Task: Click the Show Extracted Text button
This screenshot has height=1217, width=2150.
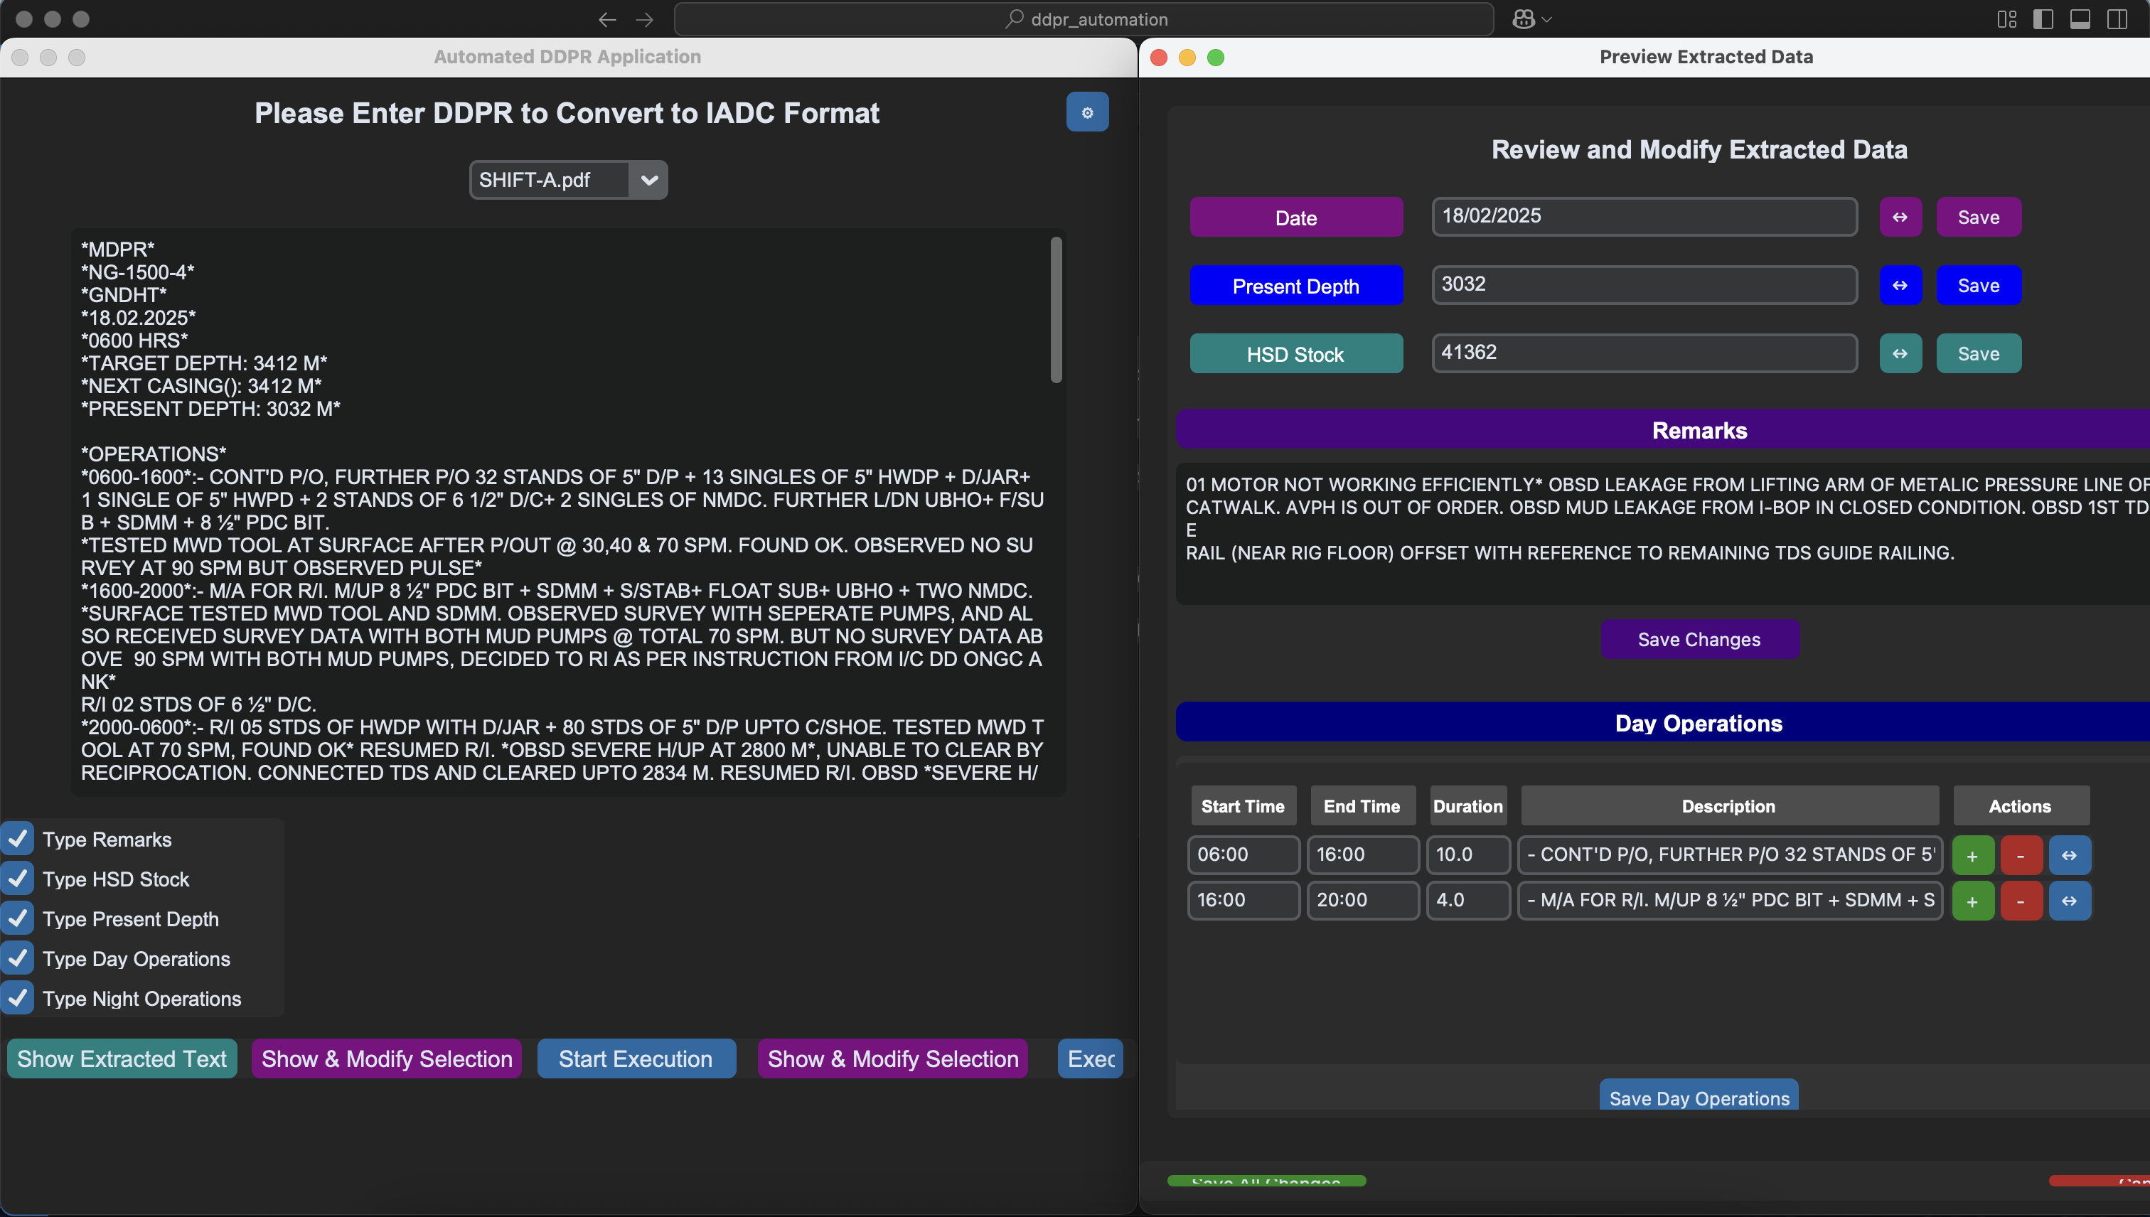Action: tap(122, 1059)
